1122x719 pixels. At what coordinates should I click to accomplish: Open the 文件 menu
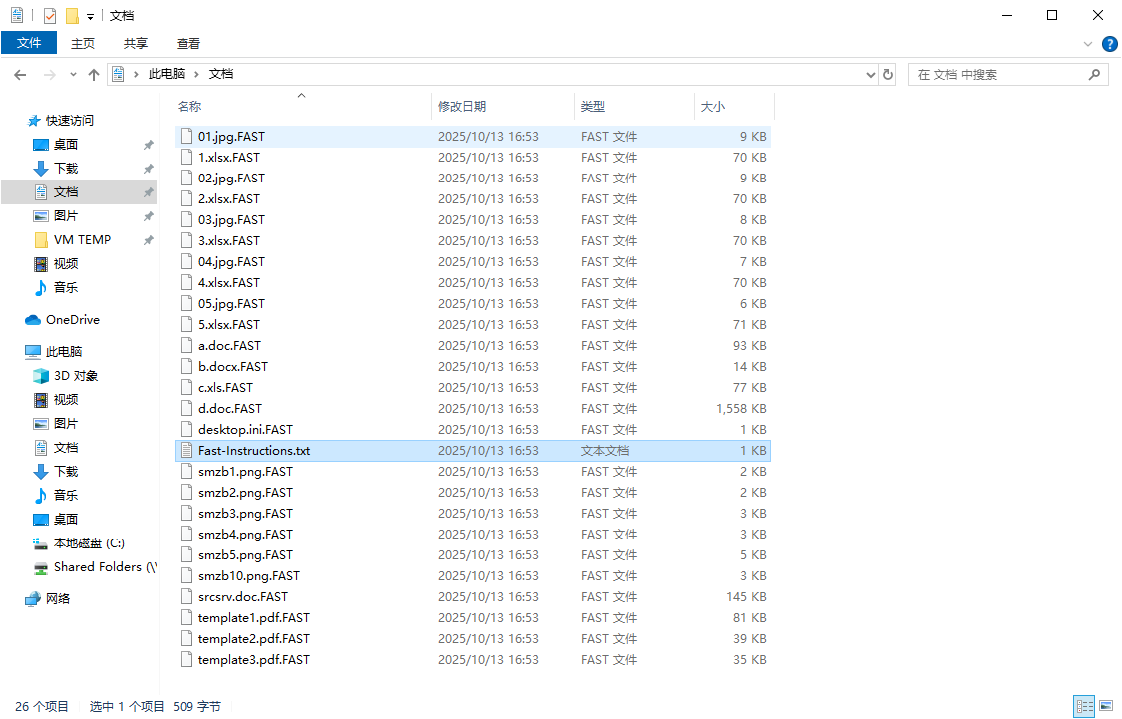(x=29, y=43)
